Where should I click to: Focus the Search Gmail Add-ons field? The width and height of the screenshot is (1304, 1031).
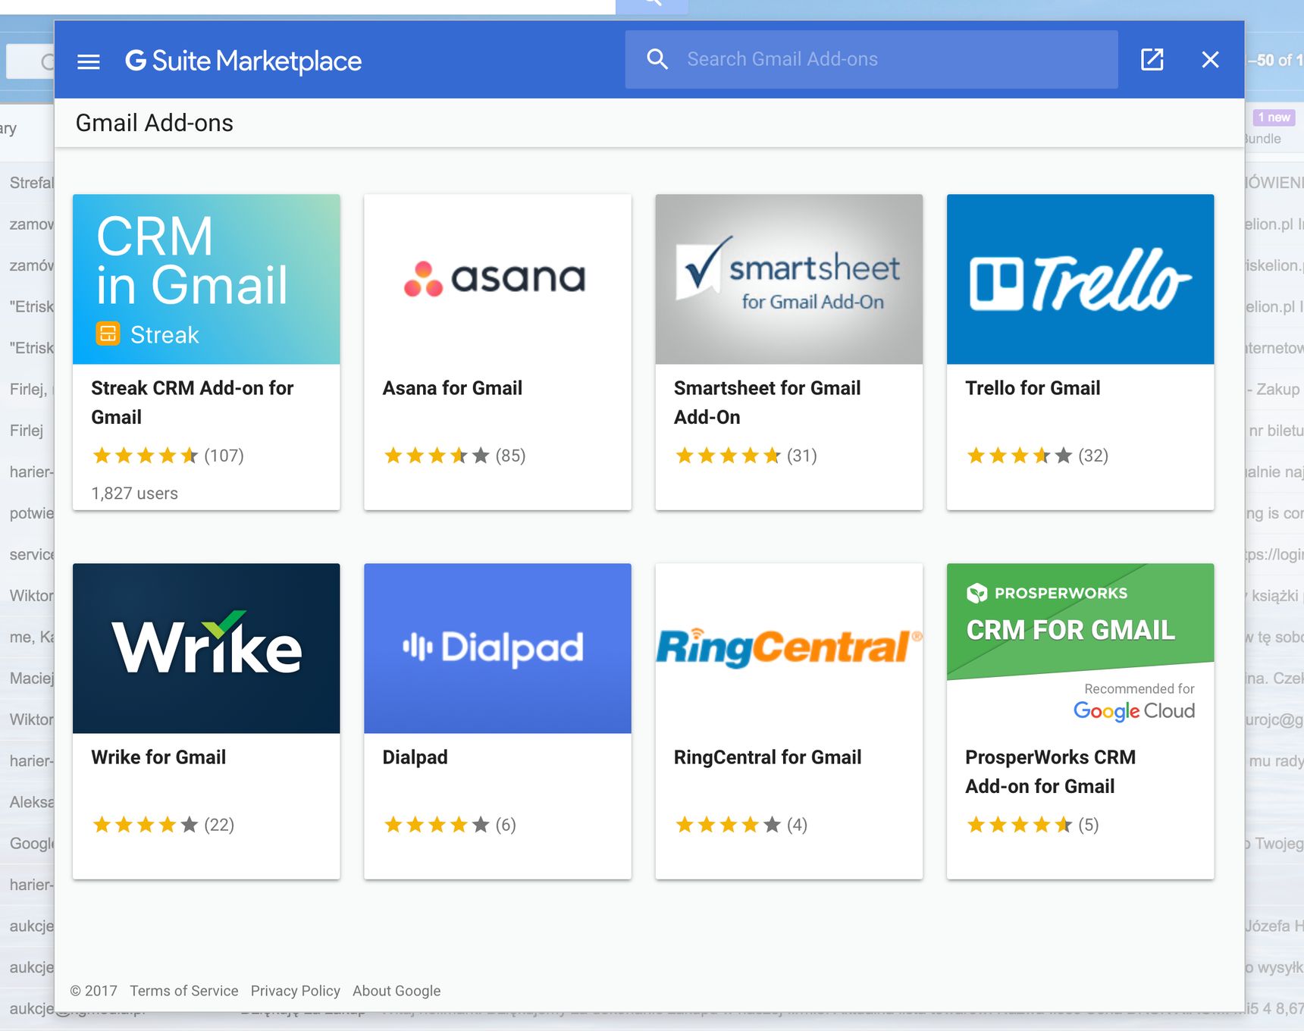[871, 59]
